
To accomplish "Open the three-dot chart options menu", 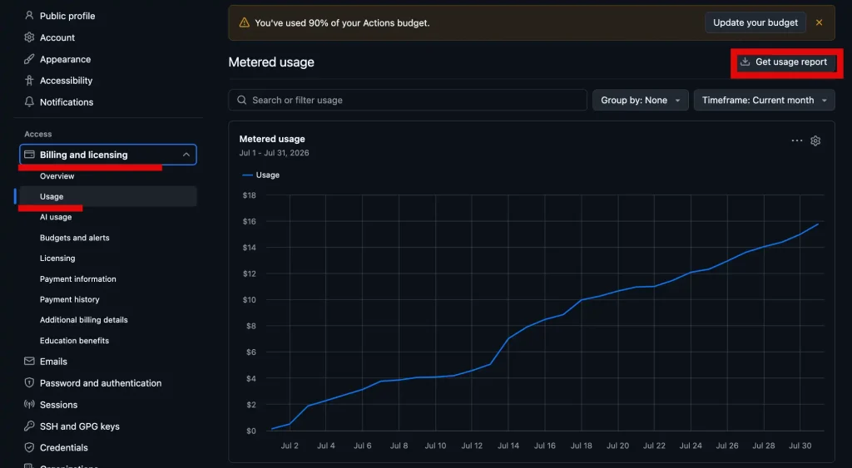I will coord(796,140).
